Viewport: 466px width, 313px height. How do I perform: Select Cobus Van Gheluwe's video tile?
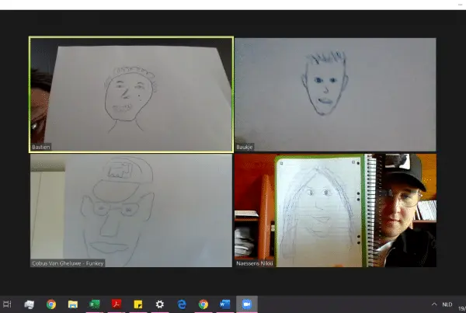tap(131, 210)
